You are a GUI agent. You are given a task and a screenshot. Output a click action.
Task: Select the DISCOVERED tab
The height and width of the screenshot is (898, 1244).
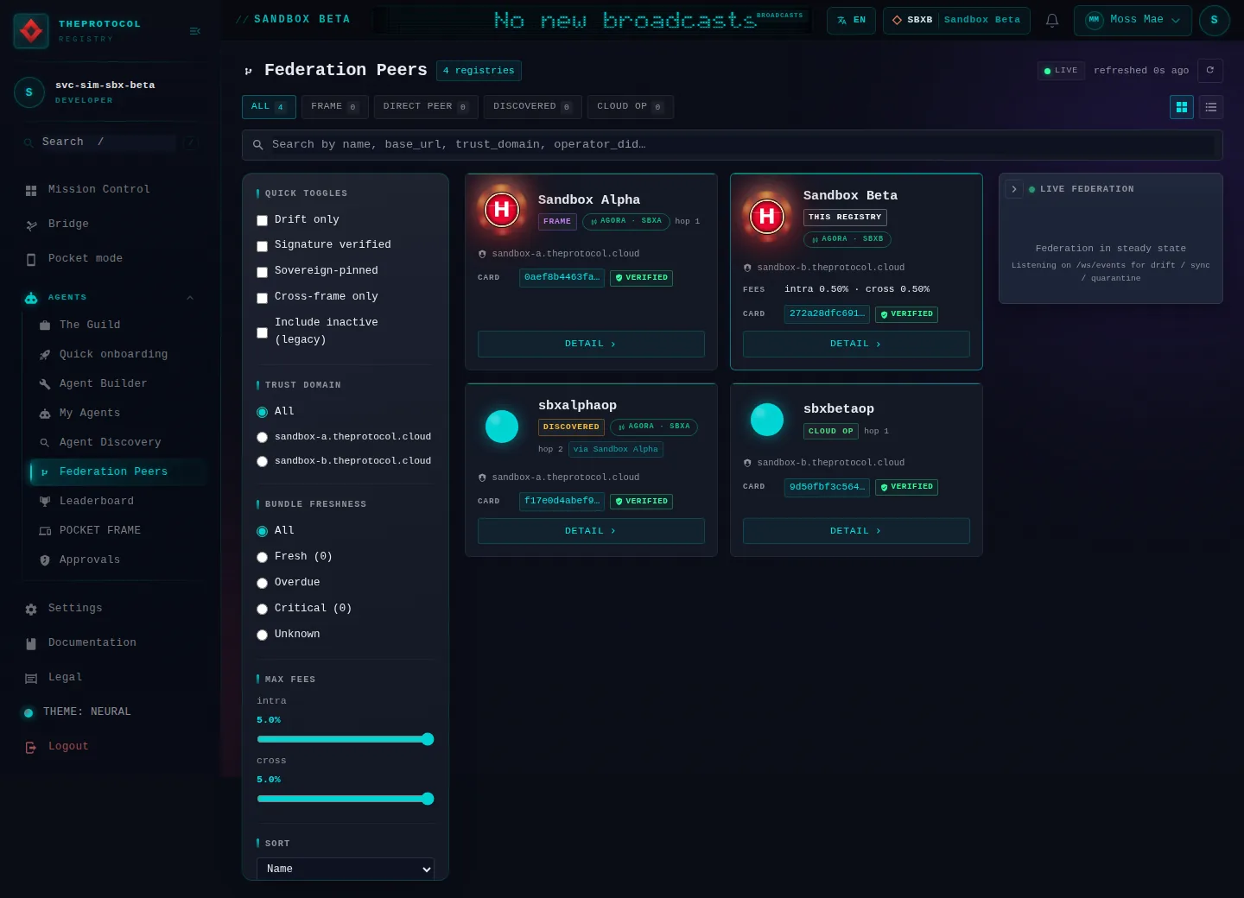pyautogui.click(x=533, y=106)
